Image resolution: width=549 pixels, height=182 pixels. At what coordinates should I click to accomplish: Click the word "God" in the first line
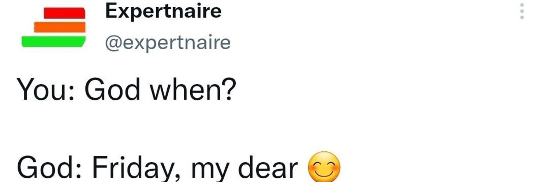click(112, 90)
